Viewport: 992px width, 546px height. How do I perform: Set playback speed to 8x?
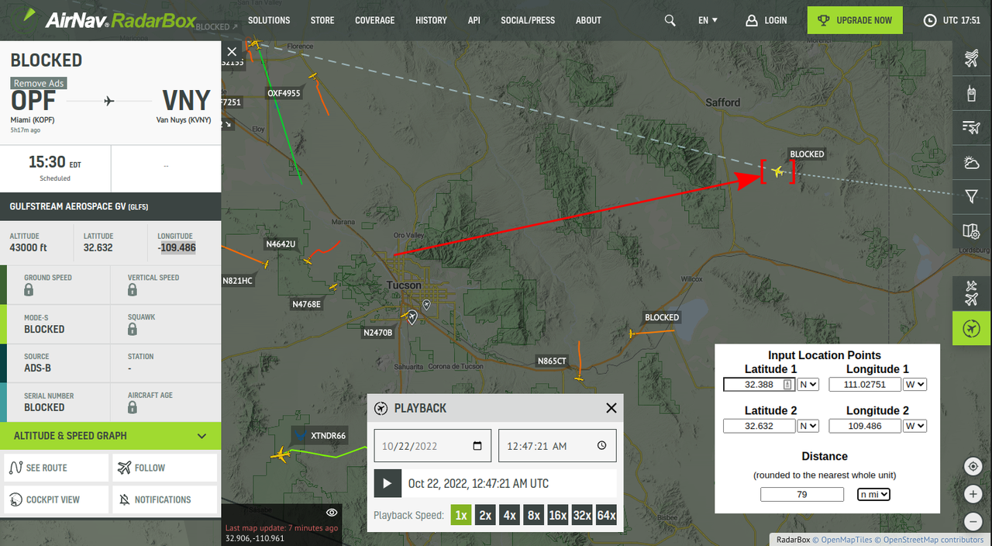tap(533, 515)
